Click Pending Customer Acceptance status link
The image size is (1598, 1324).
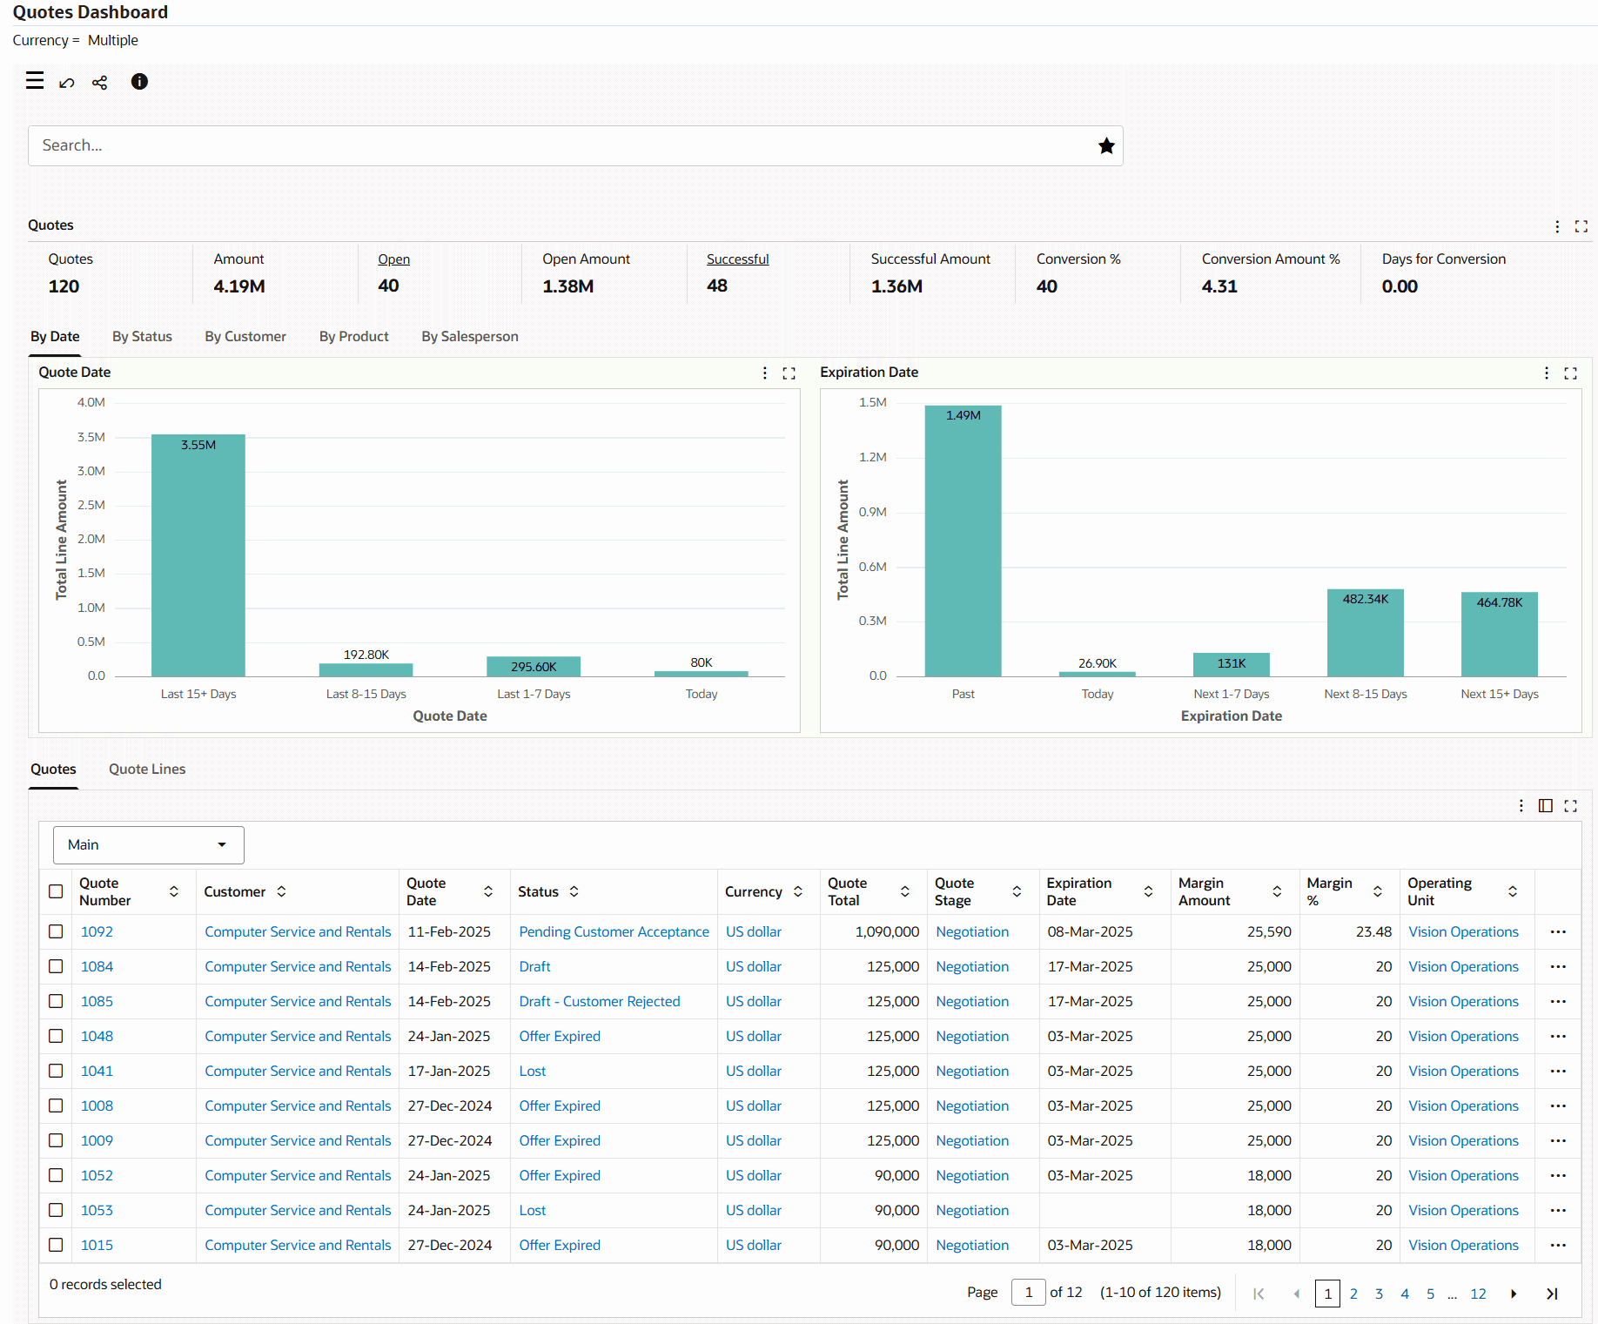click(614, 932)
